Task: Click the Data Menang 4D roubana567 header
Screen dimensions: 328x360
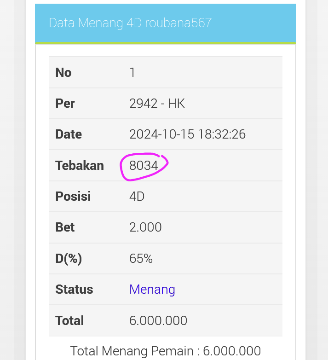Action: (x=130, y=23)
